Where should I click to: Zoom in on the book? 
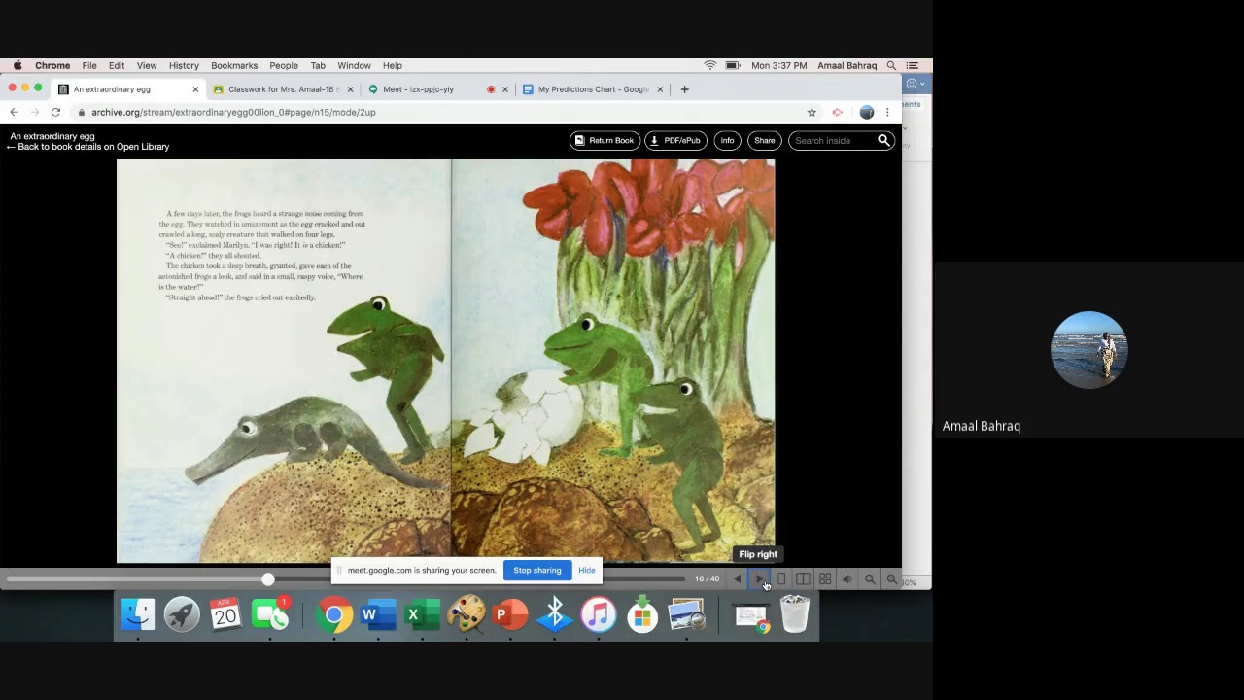(892, 579)
